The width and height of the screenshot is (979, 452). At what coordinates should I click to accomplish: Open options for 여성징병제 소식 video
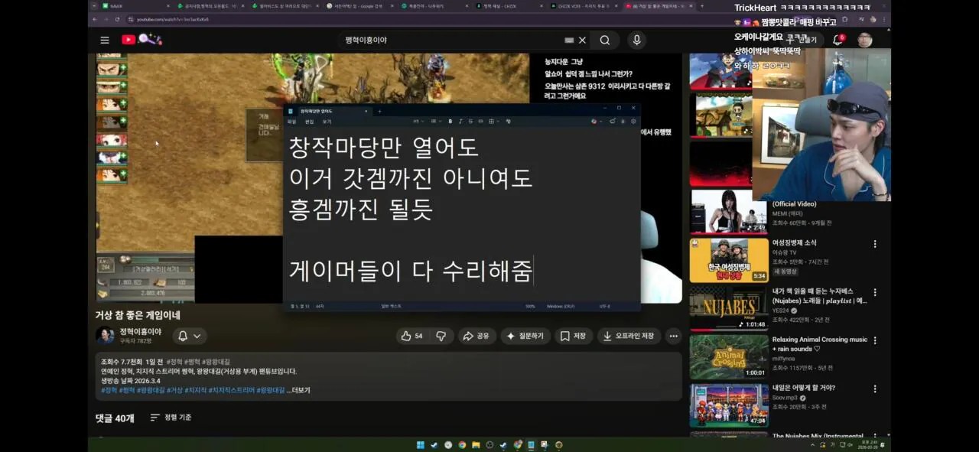click(875, 244)
